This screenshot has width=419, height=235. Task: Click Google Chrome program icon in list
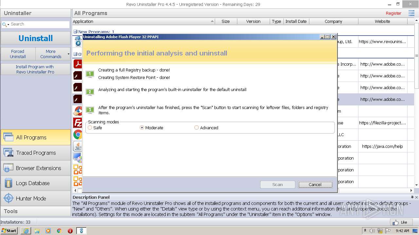point(78,134)
